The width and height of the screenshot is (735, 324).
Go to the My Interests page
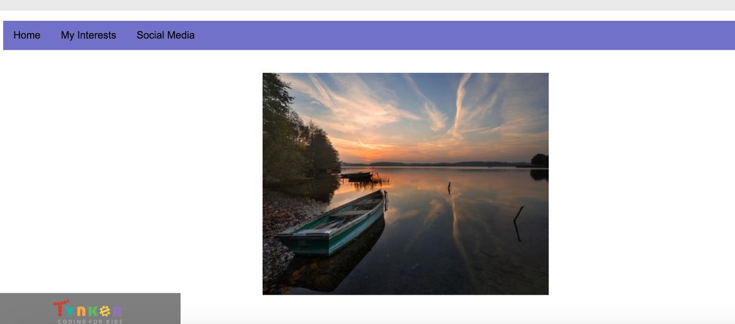(88, 35)
